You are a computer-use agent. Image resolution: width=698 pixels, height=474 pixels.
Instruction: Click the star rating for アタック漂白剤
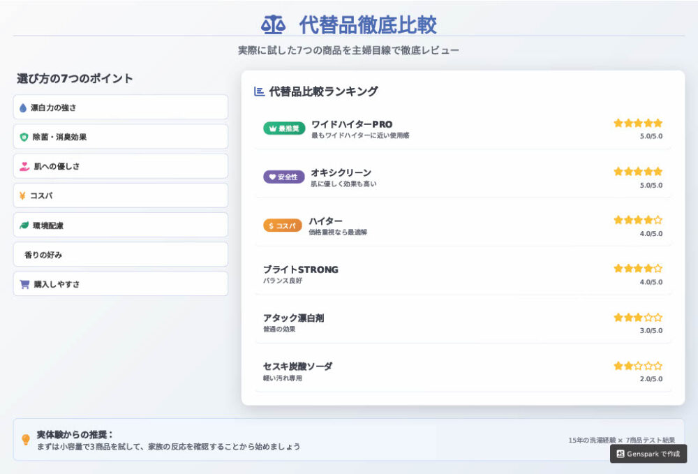tap(638, 318)
